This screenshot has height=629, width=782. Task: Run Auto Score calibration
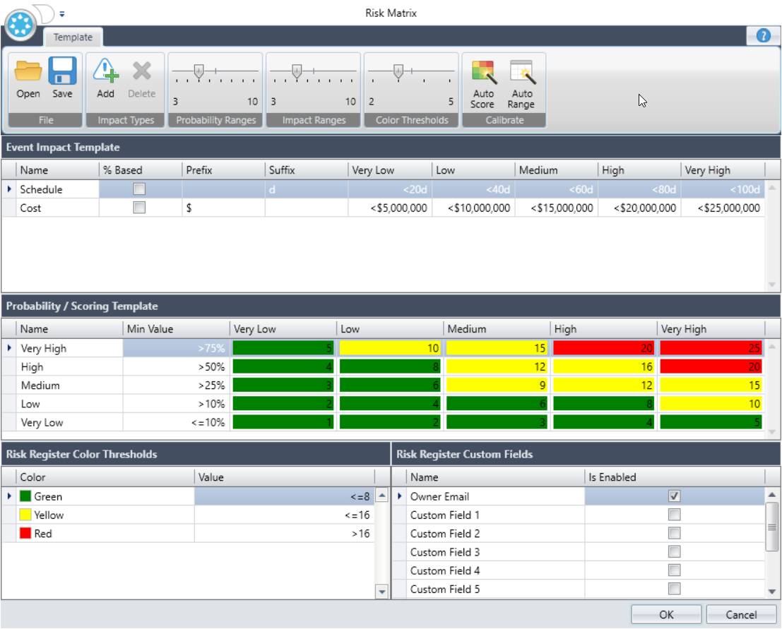482,73
